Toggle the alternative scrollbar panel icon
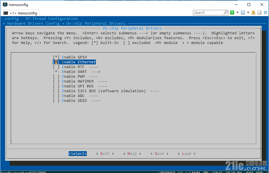The width and height of the screenshot is (269, 173). tap(259, 12)
